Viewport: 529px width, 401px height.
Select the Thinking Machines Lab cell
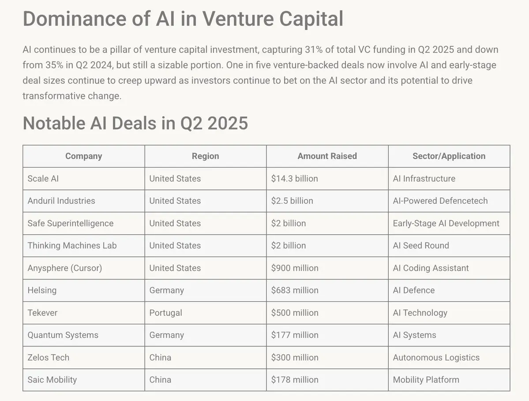tap(84, 246)
